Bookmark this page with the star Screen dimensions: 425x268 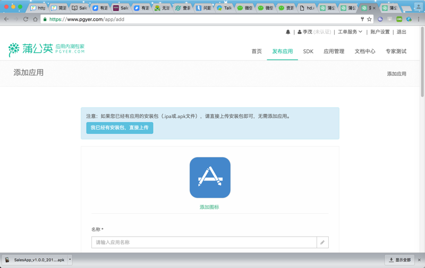(369, 19)
